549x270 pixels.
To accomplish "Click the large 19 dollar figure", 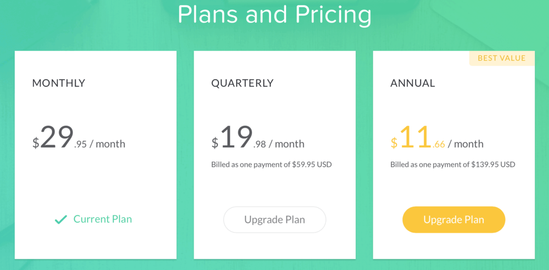I will (x=237, y=137).
